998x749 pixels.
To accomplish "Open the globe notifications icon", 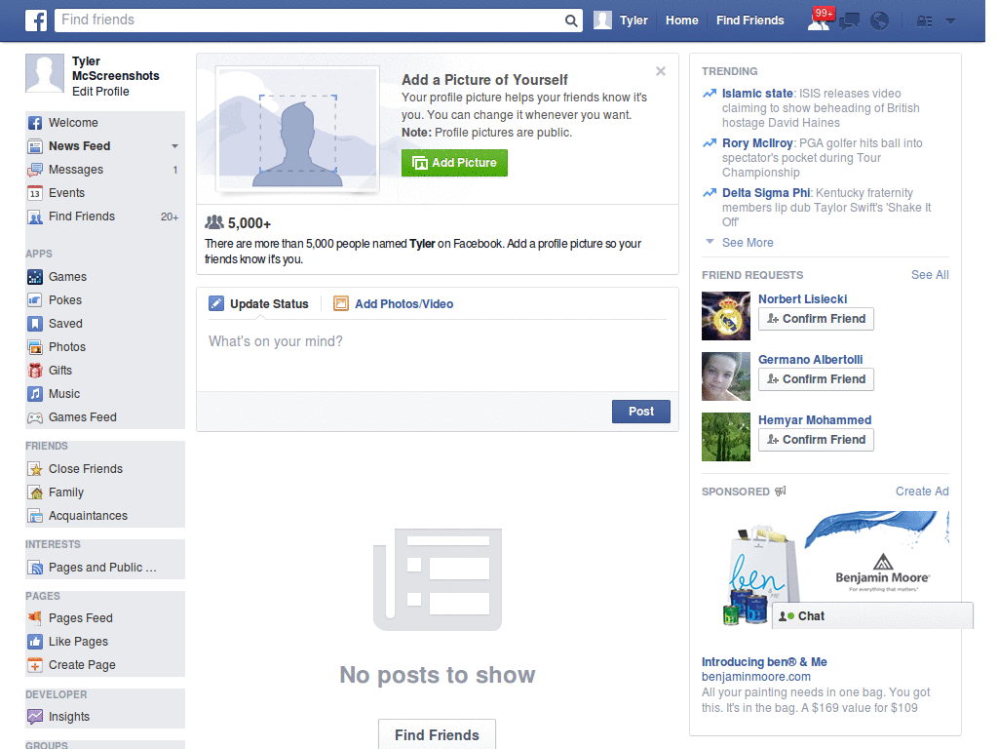I will coord(880,21).
